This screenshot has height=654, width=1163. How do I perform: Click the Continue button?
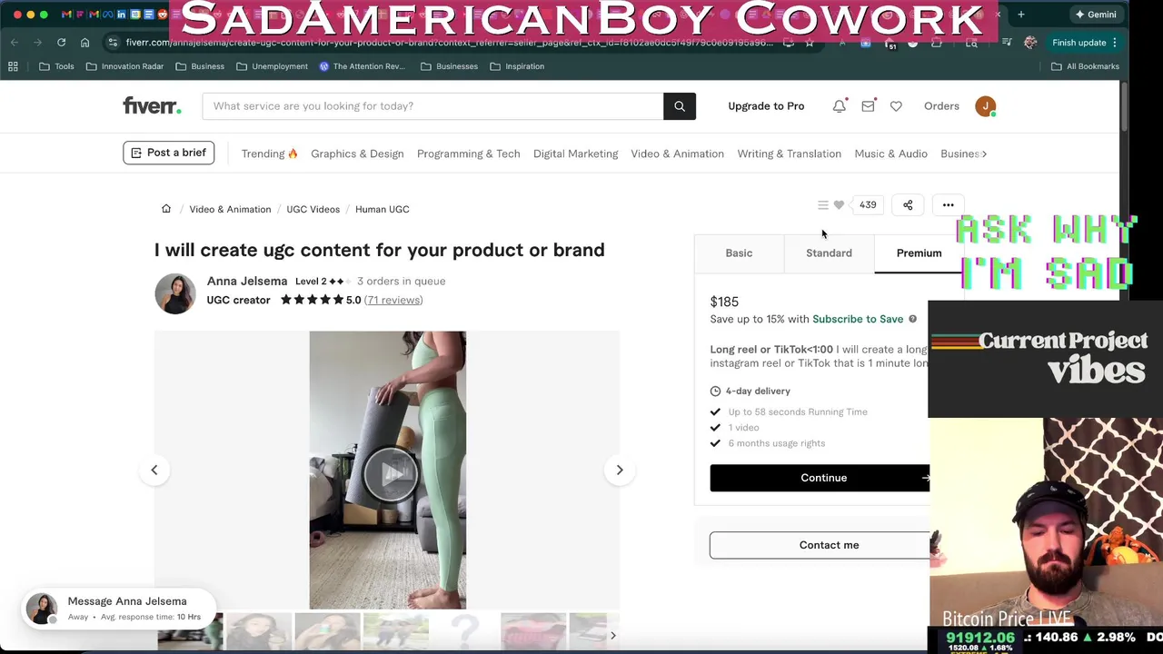pos(823,478)
